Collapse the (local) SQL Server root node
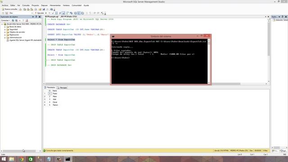 pos(2,24)
